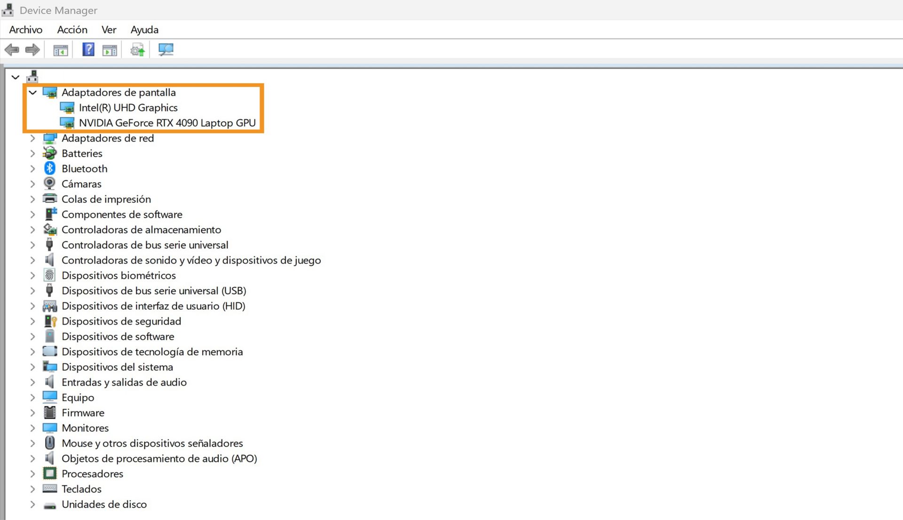
Task: Expand the Unidades de disco category
Action: pos(32,504)
